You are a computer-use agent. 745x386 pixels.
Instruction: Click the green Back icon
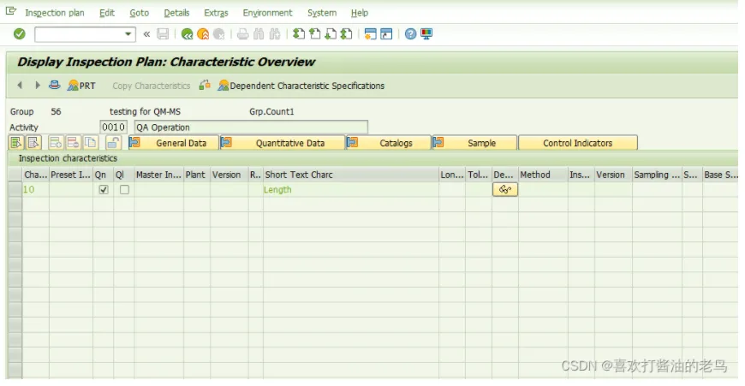point(188,34)
